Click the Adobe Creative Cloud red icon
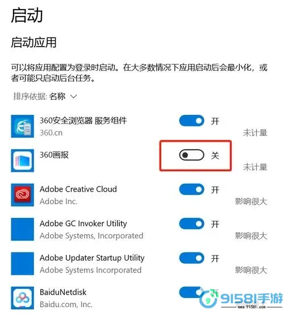The height and width of the screenshot is (314, 284). [x=22, y=195]
